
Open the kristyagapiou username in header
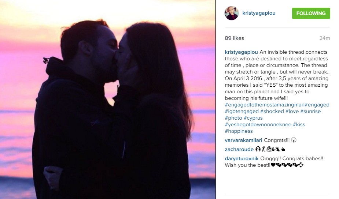tap(259, 13)
